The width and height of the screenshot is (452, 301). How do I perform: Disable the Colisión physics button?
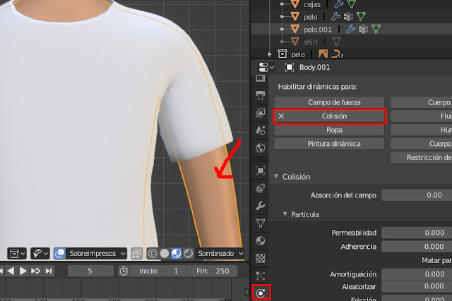[x=330, y=116]
